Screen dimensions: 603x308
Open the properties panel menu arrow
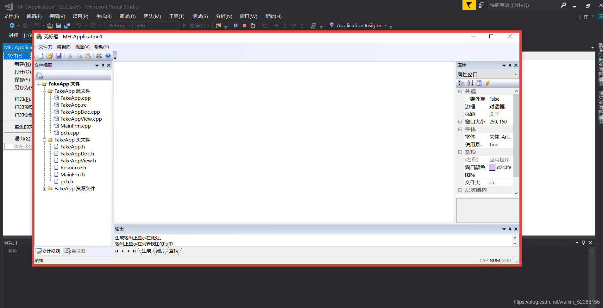click(x=504, y=66)
